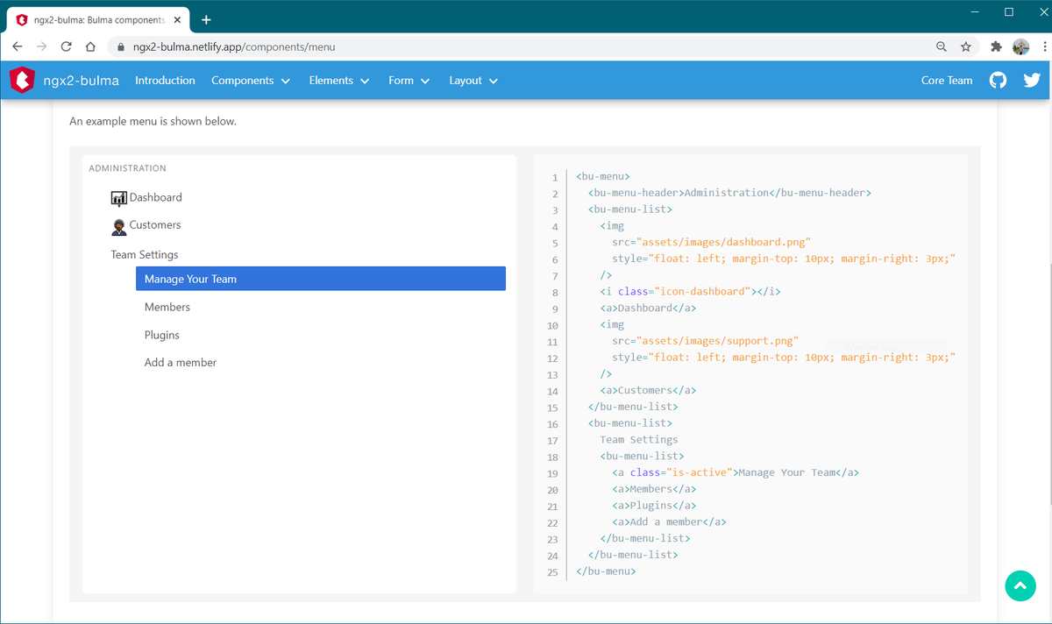Open a new browser tab

206,19
